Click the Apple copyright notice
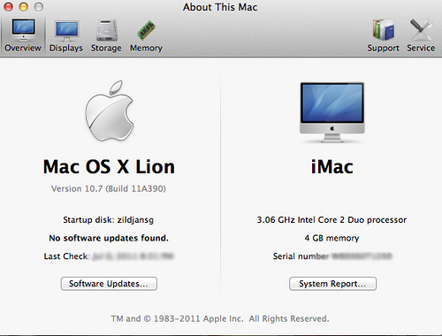 point(220,318)
